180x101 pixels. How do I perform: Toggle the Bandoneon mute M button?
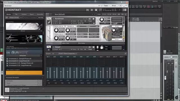point(98,23)
